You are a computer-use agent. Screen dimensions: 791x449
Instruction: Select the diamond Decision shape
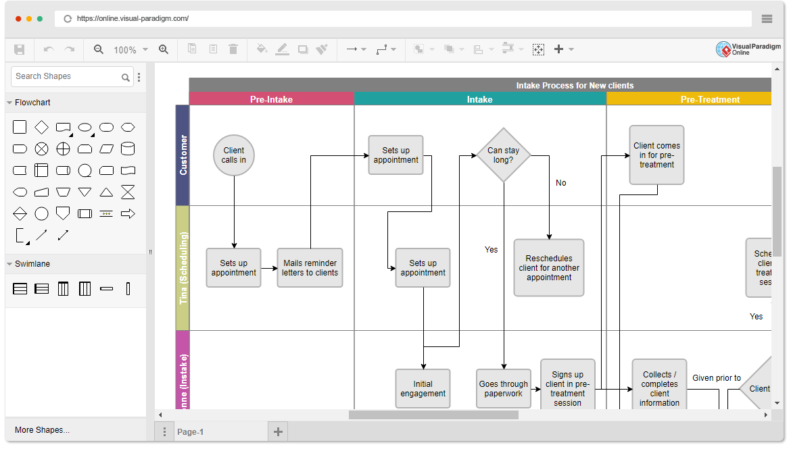tap(41, 127)
